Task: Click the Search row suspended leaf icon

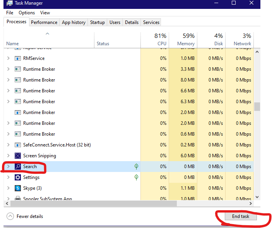Action: coord(136,167)
